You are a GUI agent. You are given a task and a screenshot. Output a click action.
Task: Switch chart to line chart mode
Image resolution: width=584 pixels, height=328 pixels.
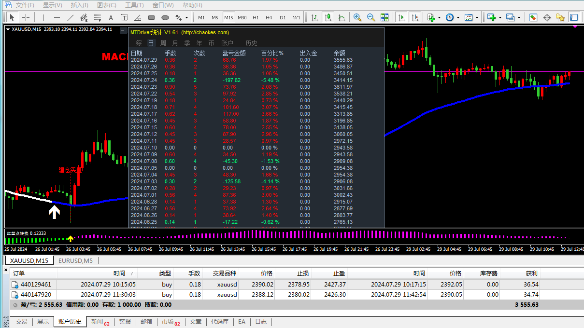tap(342, 17)
